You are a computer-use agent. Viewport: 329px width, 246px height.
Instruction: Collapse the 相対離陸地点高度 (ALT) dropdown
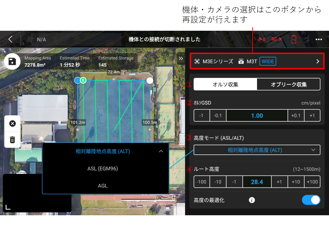point(160,151)
